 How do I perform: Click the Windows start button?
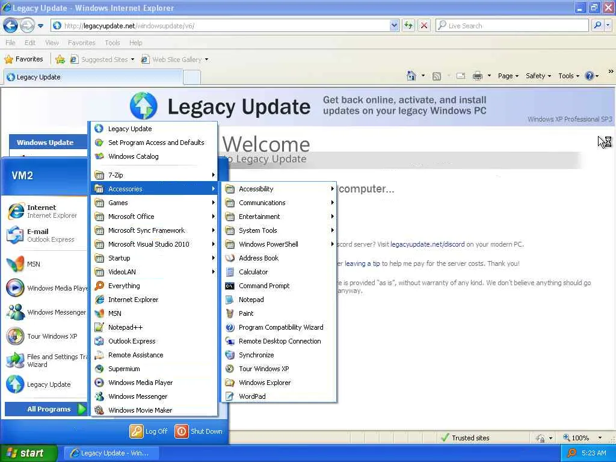[x=28, y=453]
